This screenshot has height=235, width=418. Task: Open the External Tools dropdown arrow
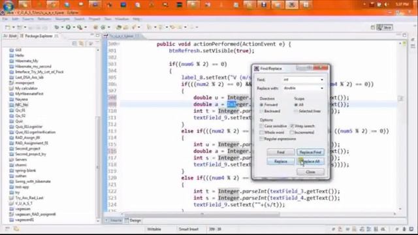click(86, 27)
